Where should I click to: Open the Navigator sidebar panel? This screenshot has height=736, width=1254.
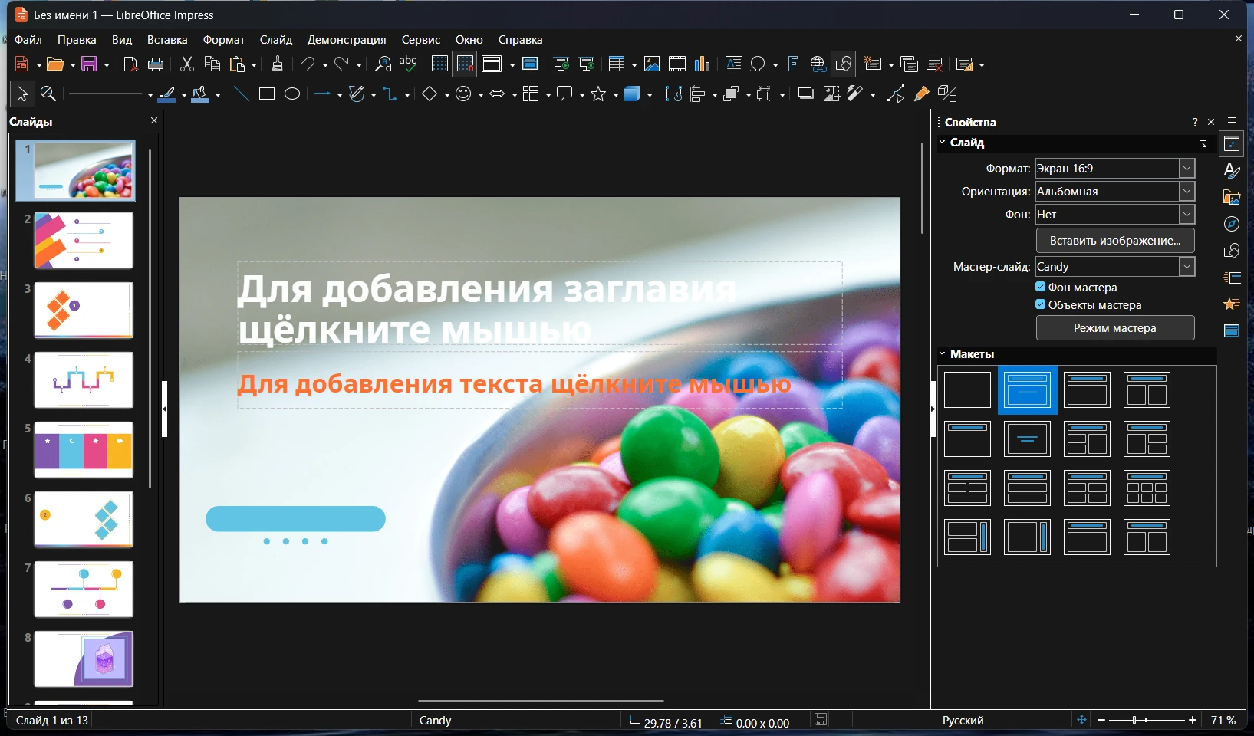1232,224
